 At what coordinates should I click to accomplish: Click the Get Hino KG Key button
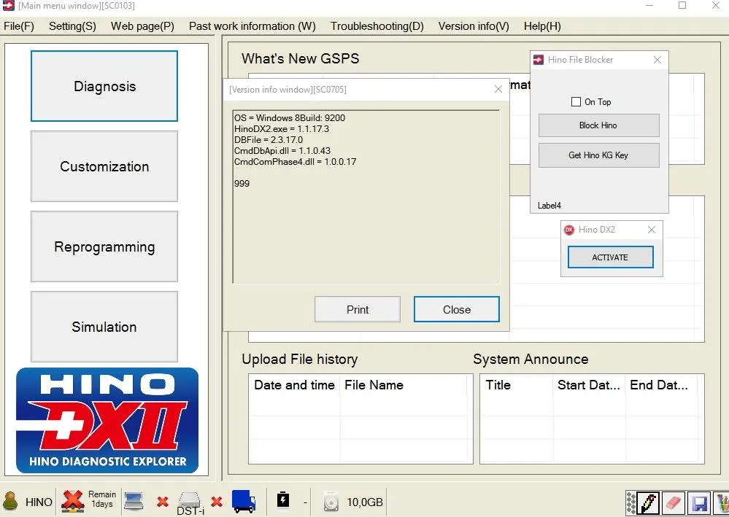click(x=599, y=155)
